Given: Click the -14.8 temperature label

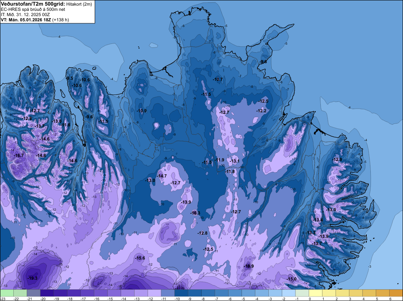Looking at the screenshot, I should tap(41, 155).
